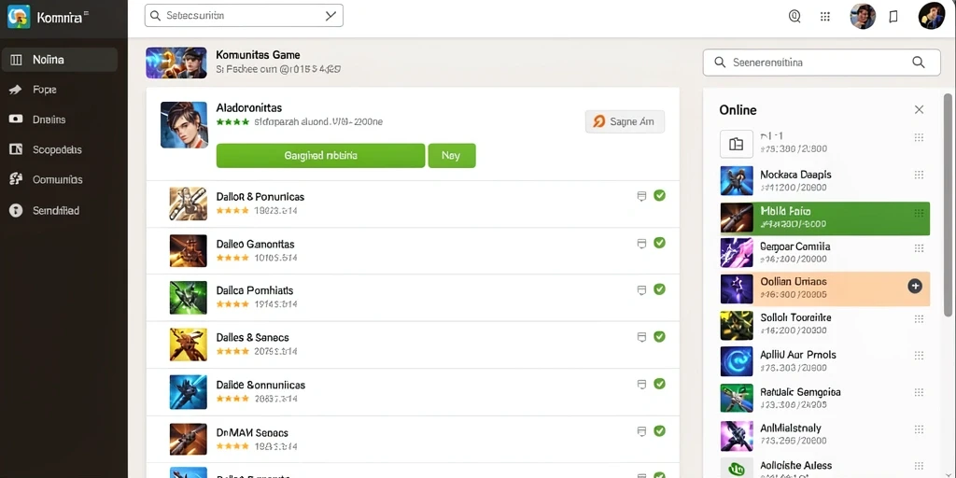Open drag handle on Rafulalc Semgoioa row

pos(919,392)
